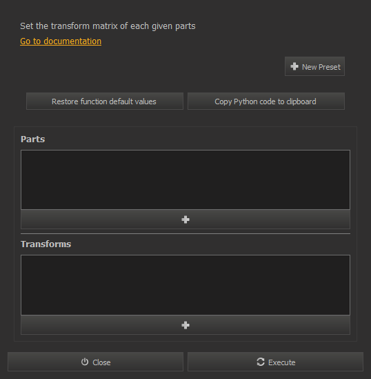Execute the set transform function
Image resolution: width=371 pixels, height=379 pixels.
275,362
